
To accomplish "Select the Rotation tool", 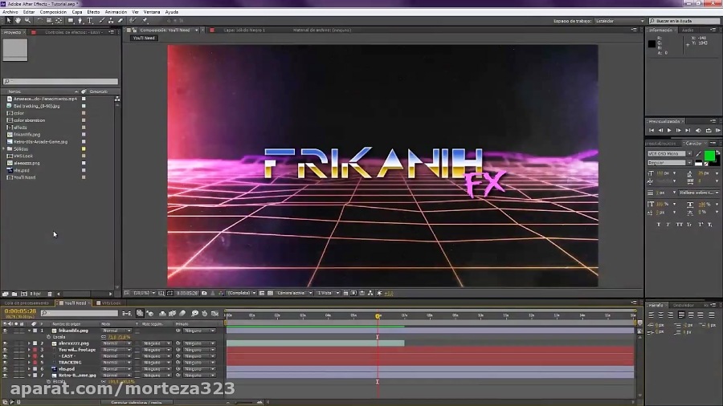I will pos(39,21).
